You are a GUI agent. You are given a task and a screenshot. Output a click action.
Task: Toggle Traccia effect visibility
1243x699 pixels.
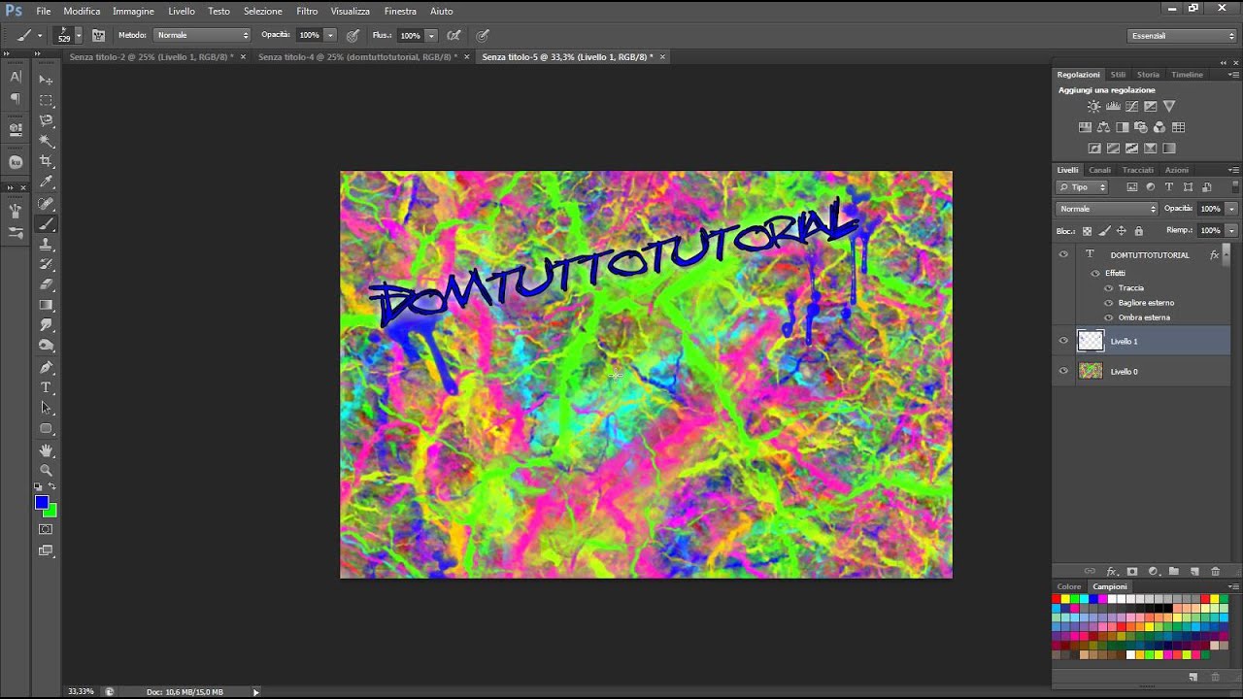(x=1109, y=288)
